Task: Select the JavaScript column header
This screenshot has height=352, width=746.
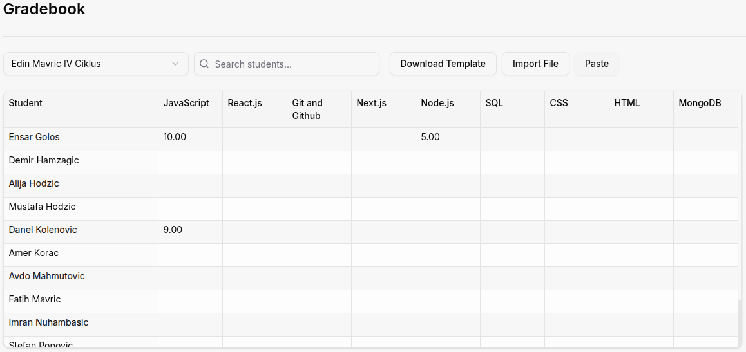Action: tap(186, 103)
